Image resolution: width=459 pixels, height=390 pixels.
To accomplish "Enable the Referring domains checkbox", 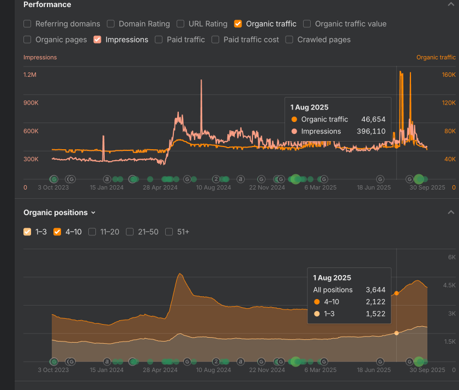I will [x=27, y=24].
